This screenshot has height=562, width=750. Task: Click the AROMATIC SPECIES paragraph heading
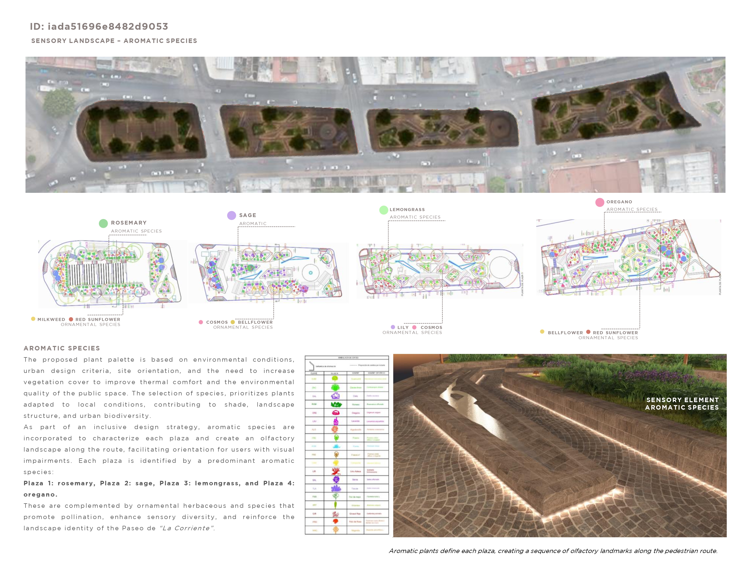point(62,348)
